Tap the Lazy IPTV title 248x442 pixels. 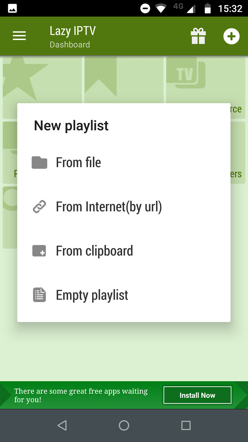(x=73, y=31)
